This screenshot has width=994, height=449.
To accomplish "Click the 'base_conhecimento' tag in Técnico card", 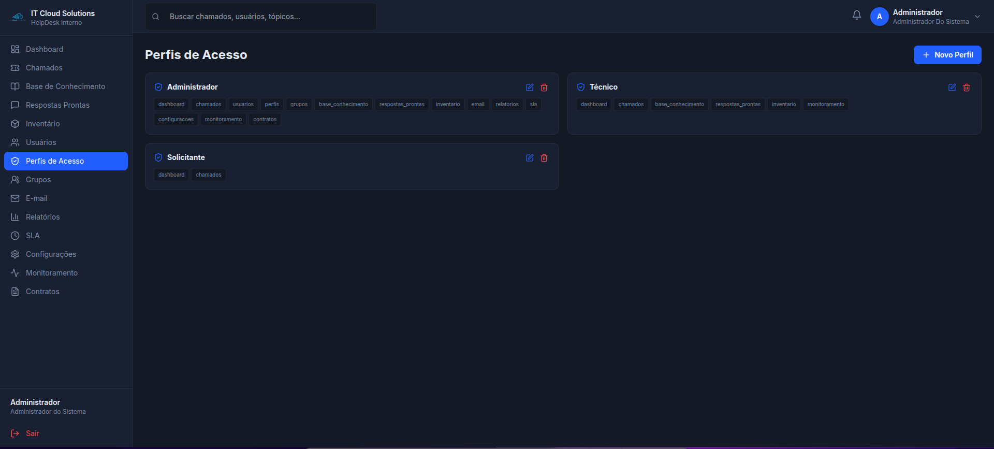I will (679, 104).
